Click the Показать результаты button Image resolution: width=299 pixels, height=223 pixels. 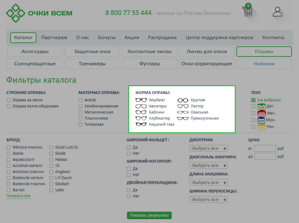click(x=149, y=215)
